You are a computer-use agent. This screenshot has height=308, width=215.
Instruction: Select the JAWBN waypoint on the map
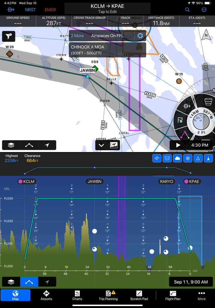coord(88,76)
